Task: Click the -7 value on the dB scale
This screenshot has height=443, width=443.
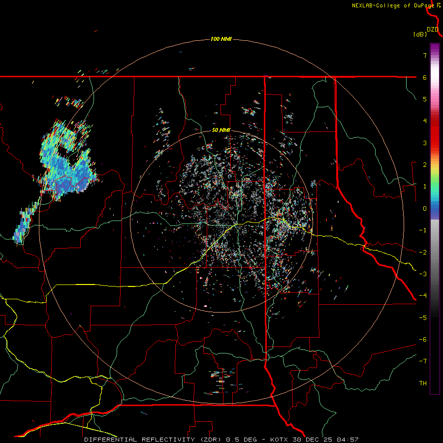Action: click(x=423, y=361)
